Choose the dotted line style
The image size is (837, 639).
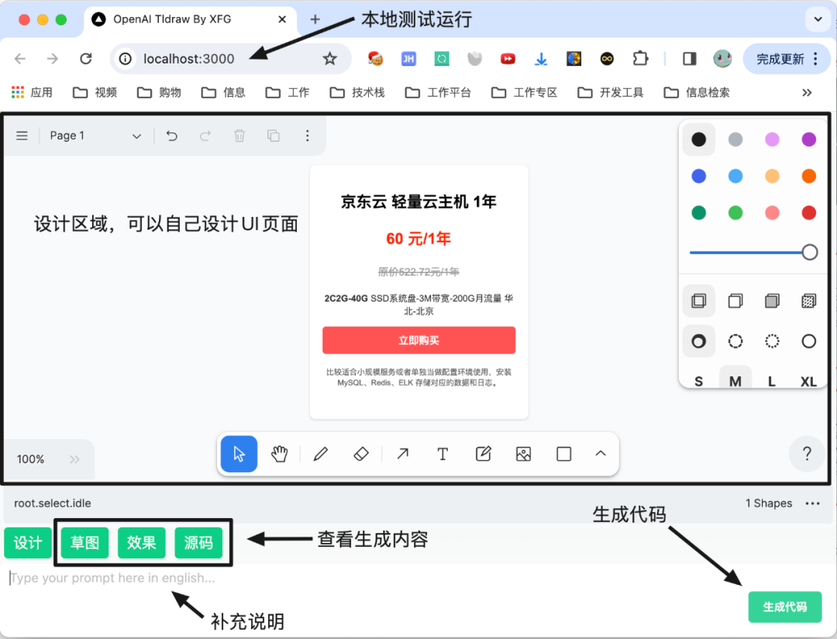(x=773, y=341)
